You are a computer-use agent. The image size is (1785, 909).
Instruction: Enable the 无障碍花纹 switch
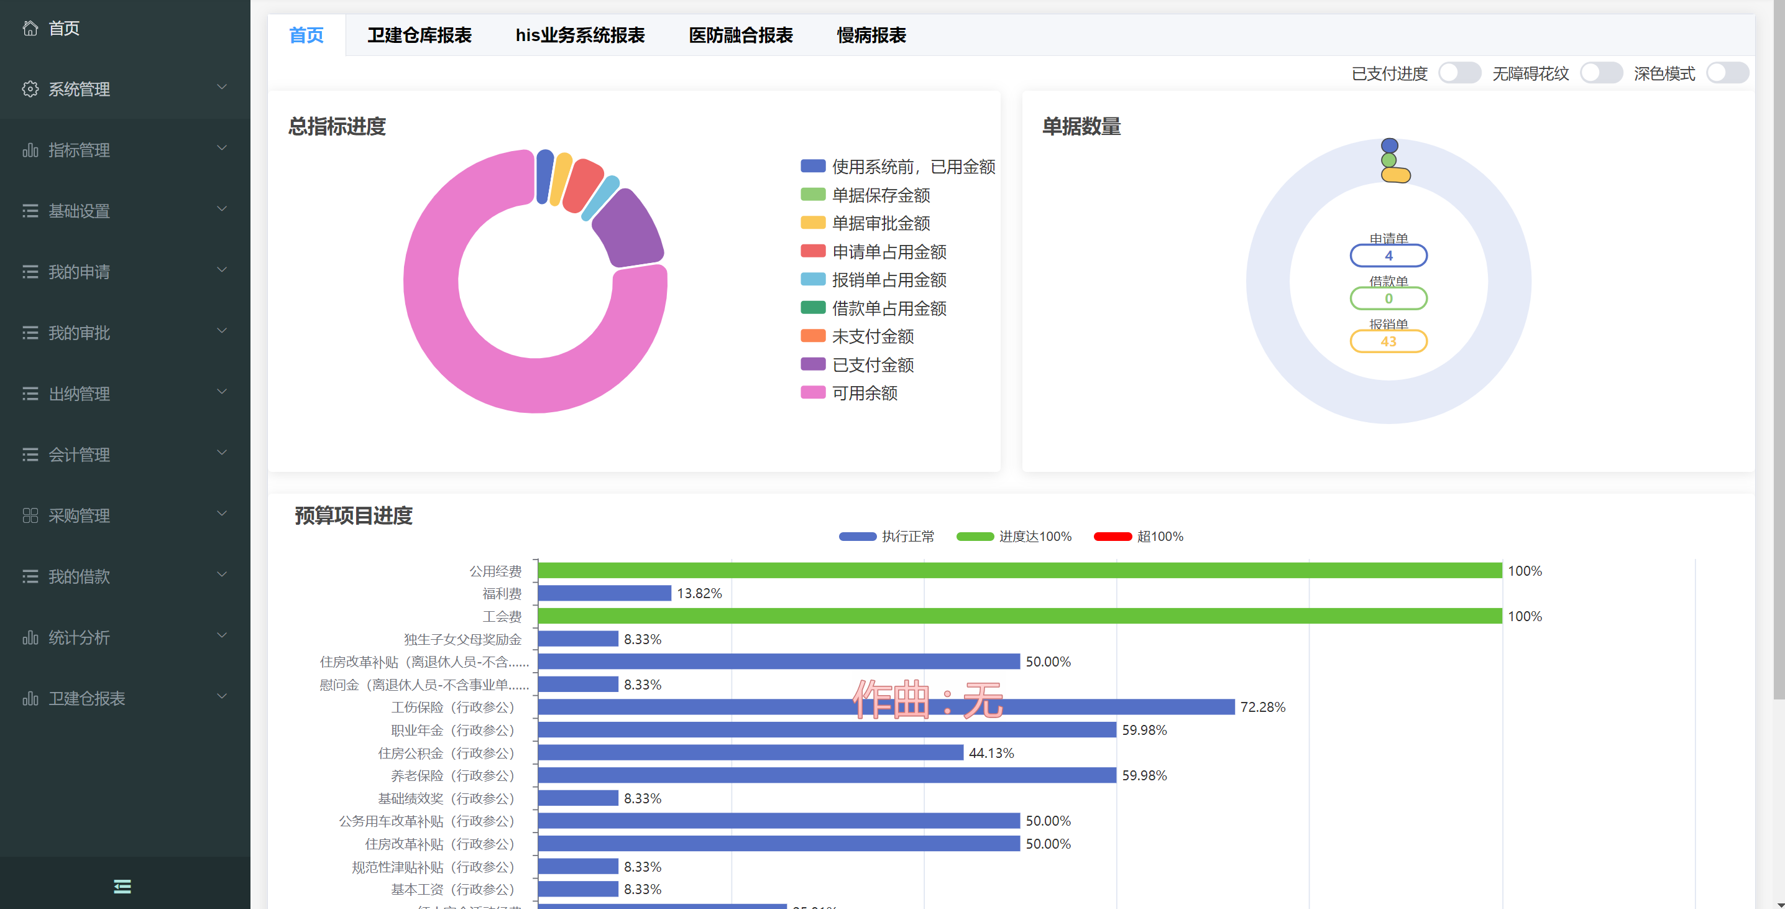1600,73
